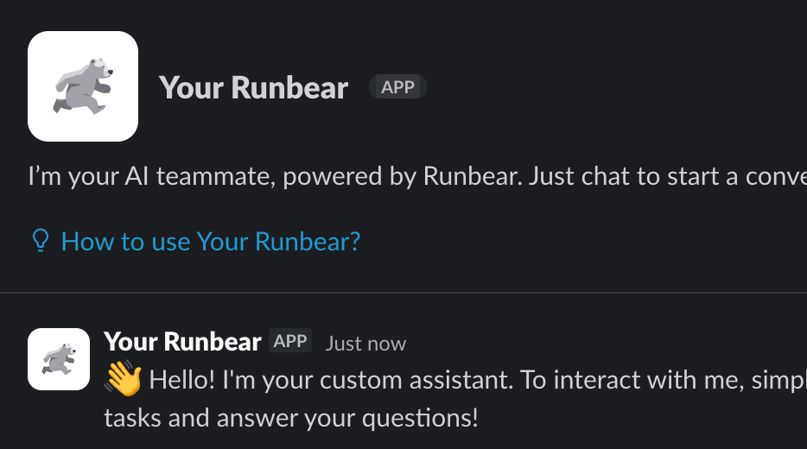Click the APP badge beside the message sender
The height and width of the screenshot is (449, 807).
[x=290, y=341]
